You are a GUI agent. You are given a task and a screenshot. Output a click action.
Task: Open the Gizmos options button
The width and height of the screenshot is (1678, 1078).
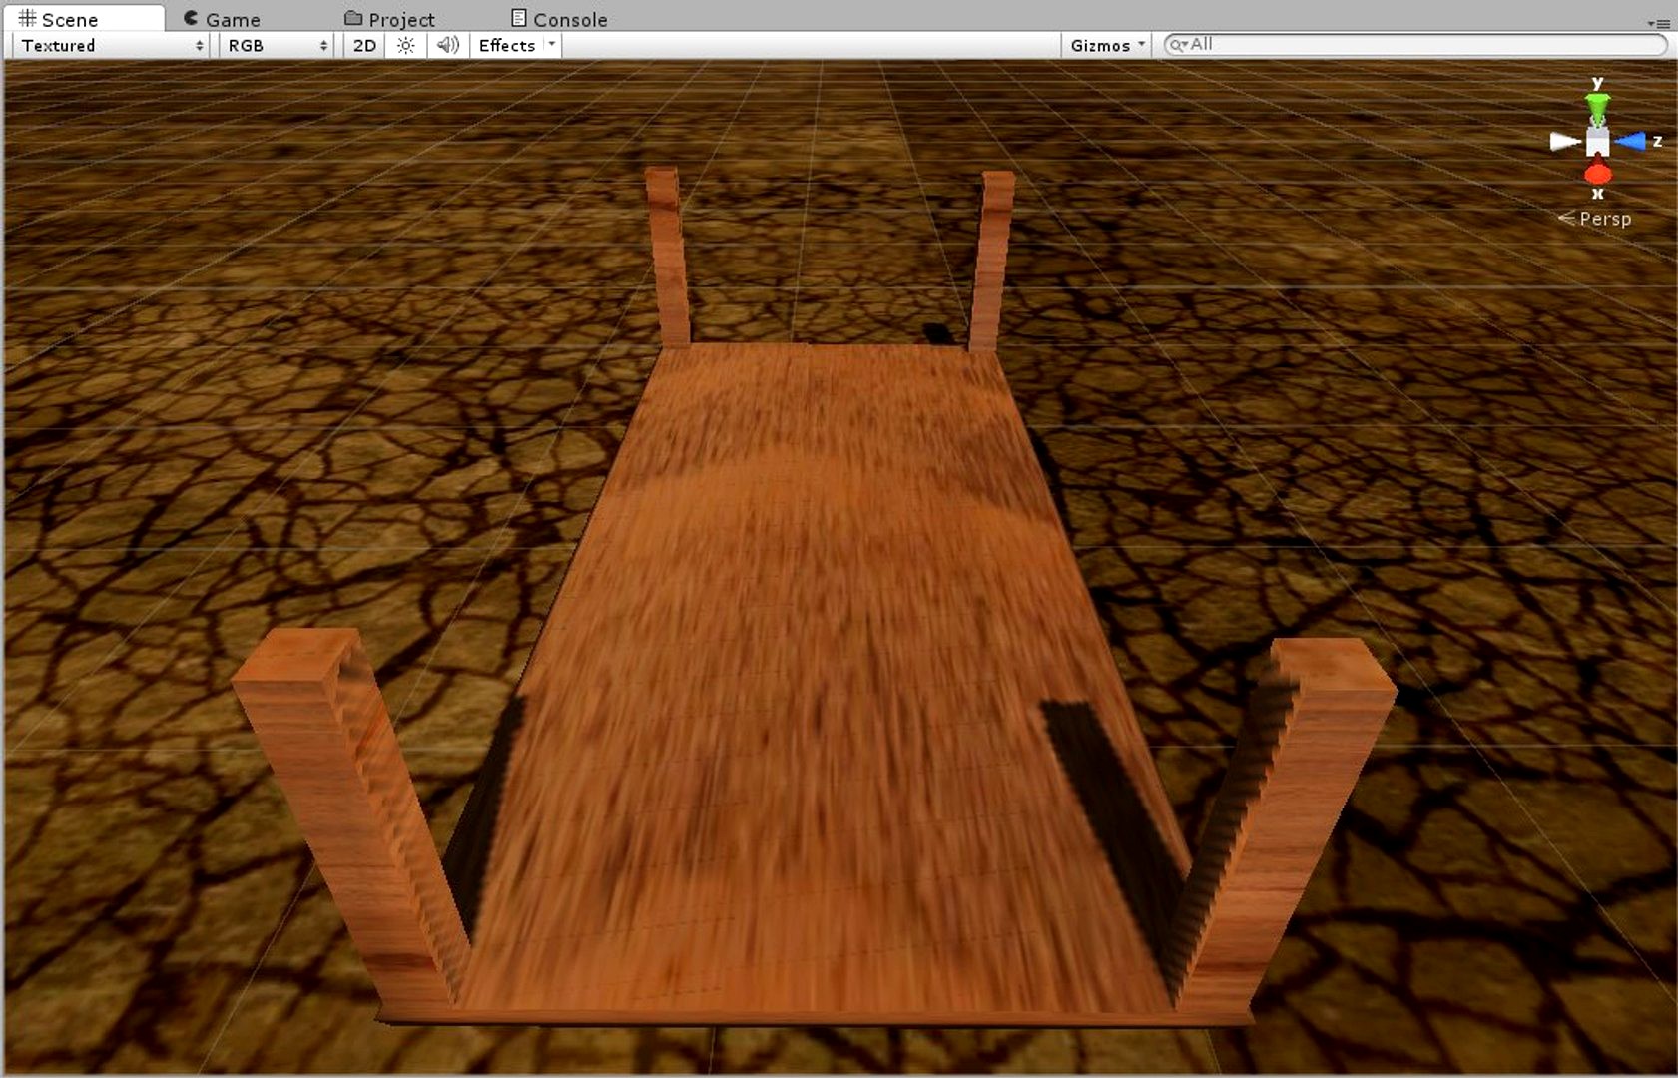click(1105, 45)
